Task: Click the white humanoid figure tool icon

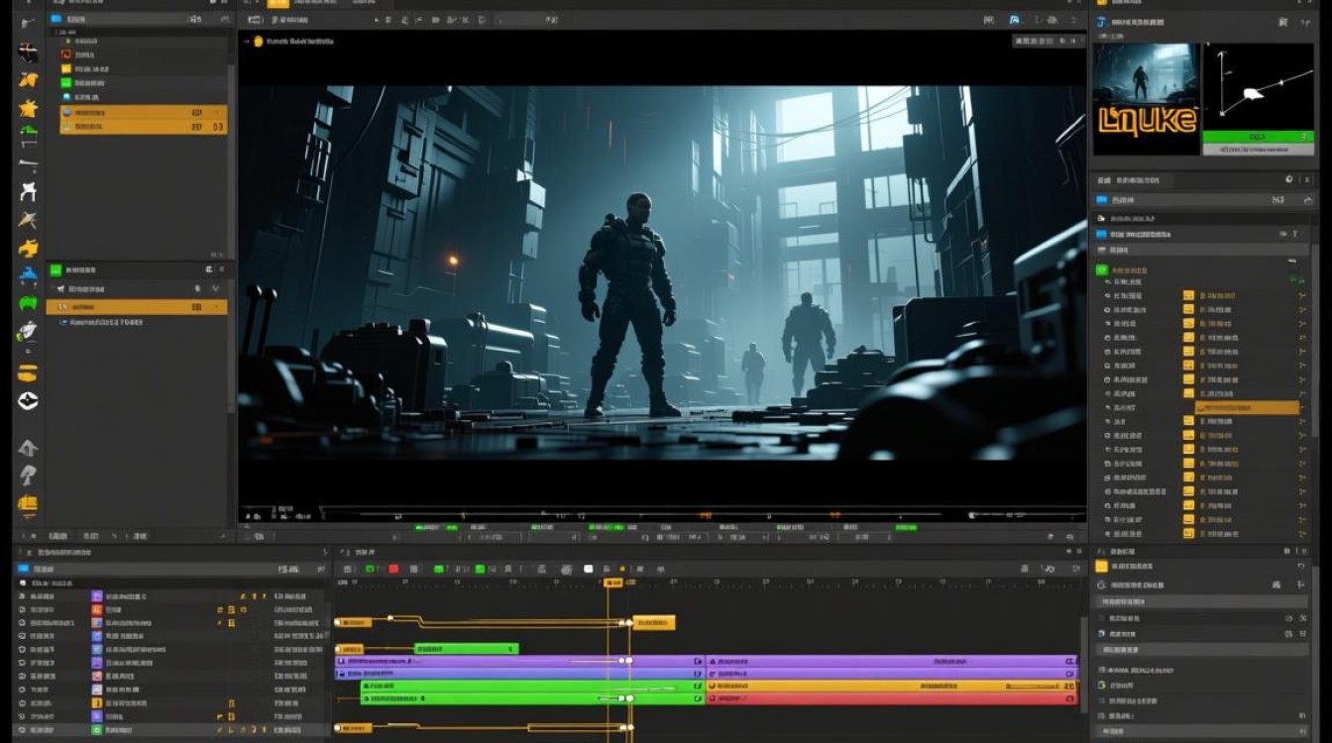Action: [x=28, y=192]
